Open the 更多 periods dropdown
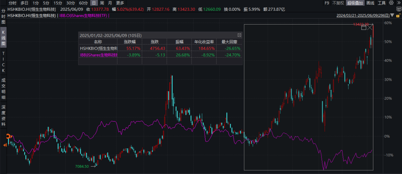This screenshot has height=174, width=402. click(120, 3)
